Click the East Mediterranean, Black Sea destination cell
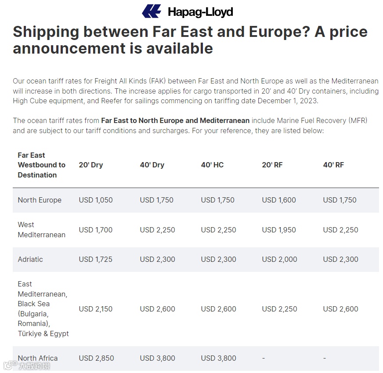 click(x=43, y=309)
